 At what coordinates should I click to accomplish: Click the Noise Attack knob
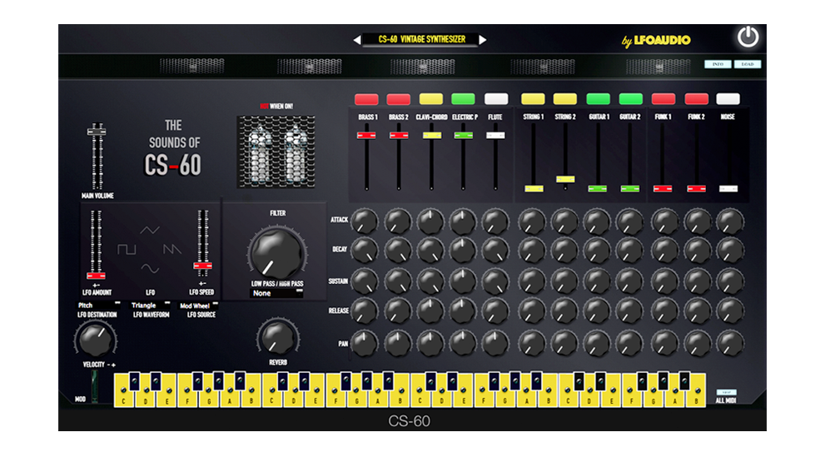click(730, 221)
